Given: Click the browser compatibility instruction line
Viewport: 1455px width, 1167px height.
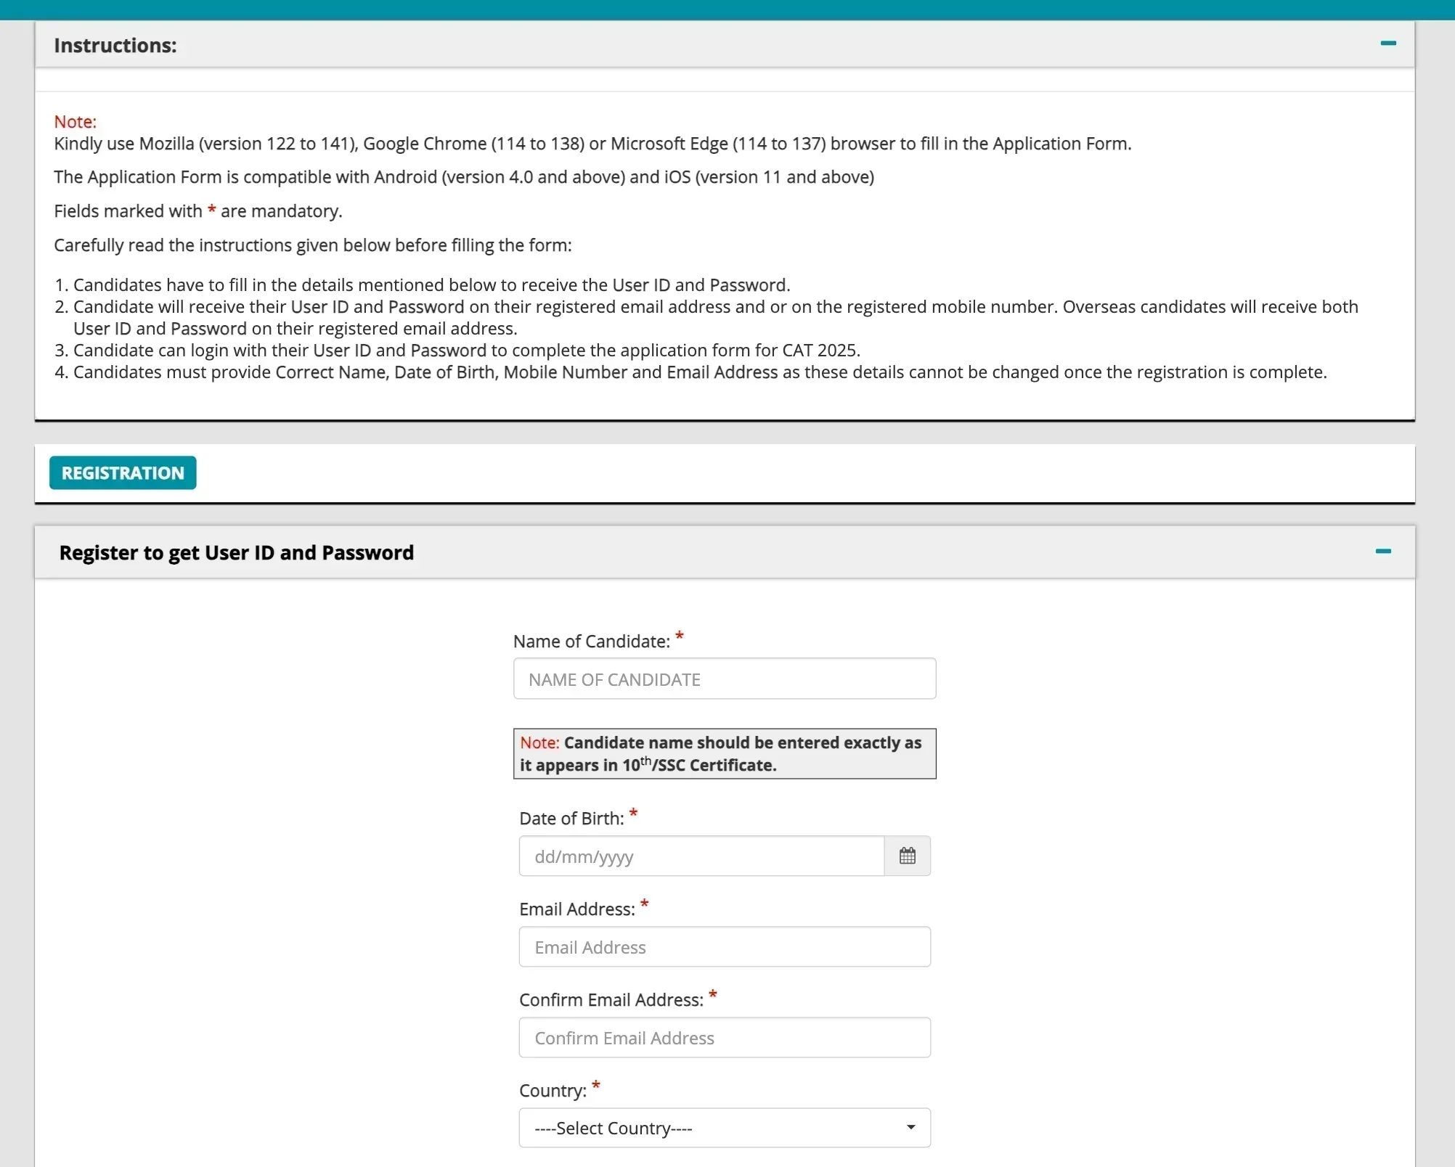Looking at the screenshot, I should pos(592,144).
